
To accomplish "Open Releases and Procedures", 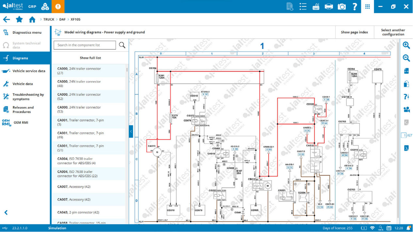I will 25,109.
